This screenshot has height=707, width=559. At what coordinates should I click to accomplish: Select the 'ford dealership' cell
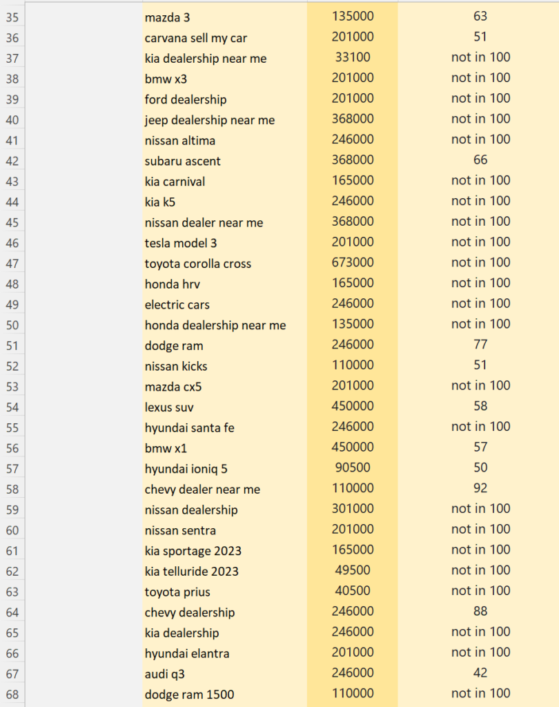click(x=224, y=99)
